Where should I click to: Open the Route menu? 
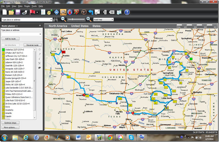[27, 6]
